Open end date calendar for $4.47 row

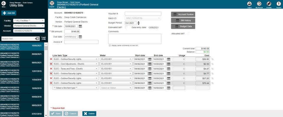169,69
